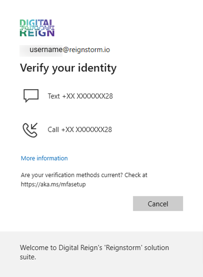Click the word REIGN in the logo

point(37,33)
